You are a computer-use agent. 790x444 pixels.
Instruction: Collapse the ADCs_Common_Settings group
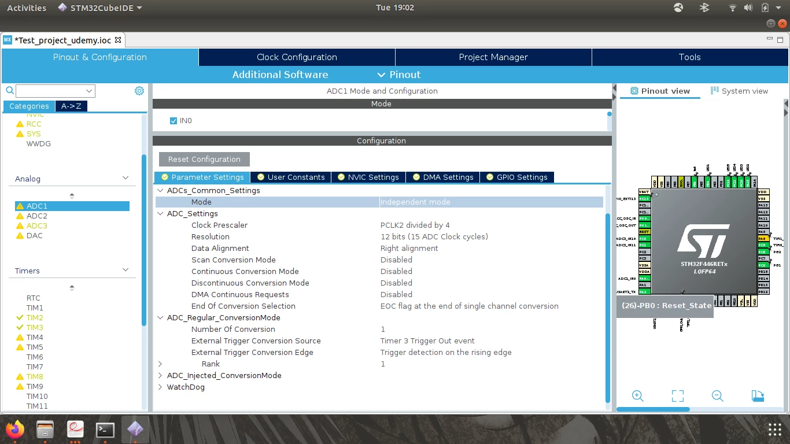pyautogui.click(x=160, y=190)
